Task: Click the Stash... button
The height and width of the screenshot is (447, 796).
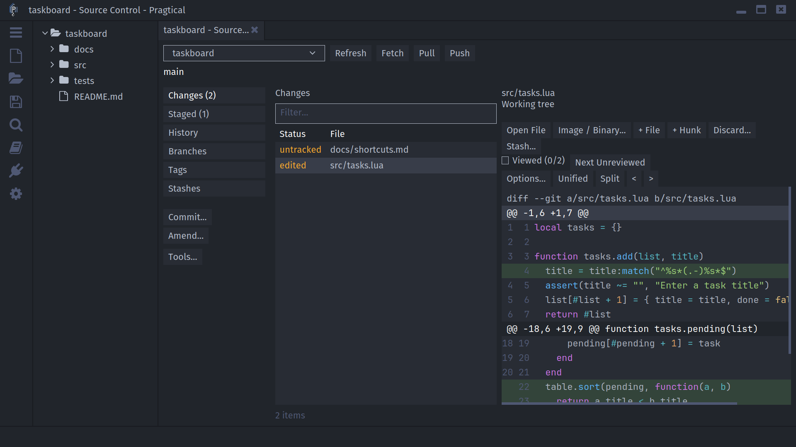Action: tap(521, 146)
